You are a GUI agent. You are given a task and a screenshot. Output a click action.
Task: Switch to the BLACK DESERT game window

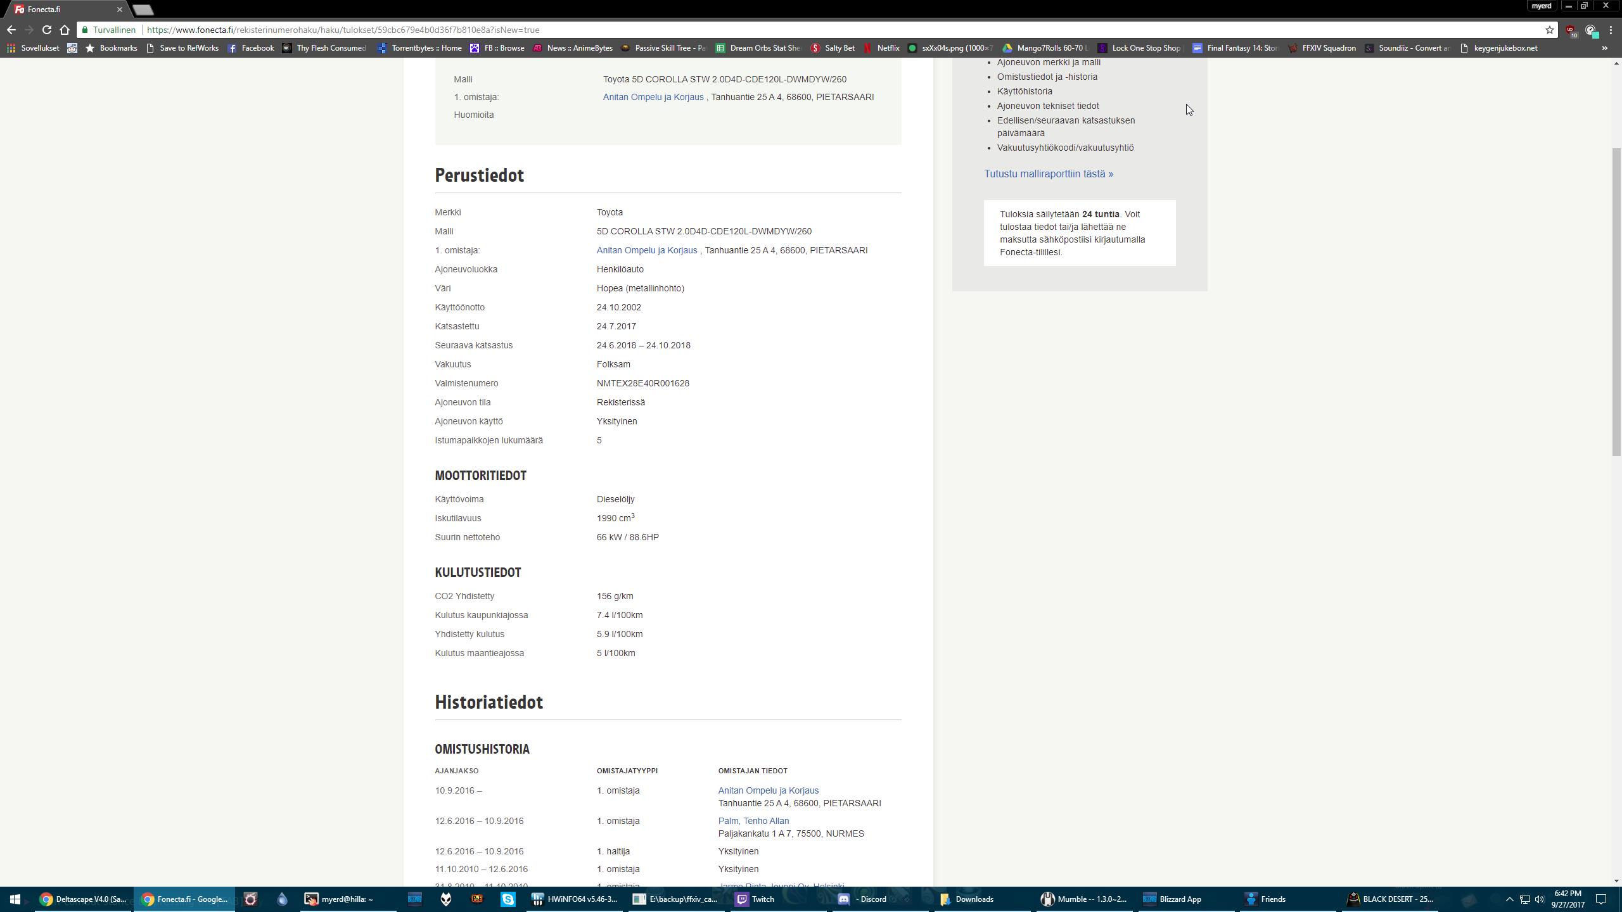click(1391, 899)
